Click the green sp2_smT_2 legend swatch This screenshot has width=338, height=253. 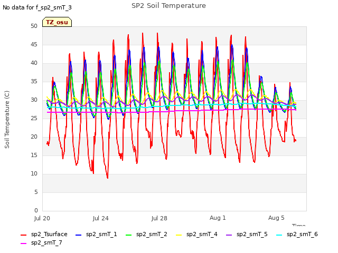(x=128, y=235)
